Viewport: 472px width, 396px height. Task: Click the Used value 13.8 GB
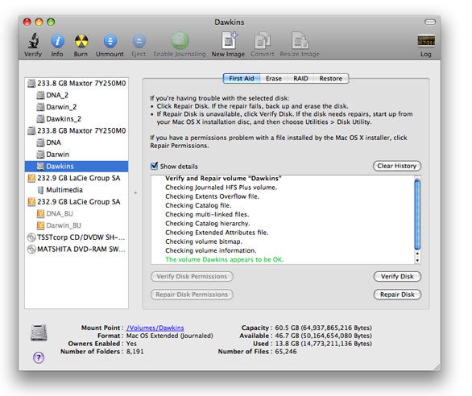323,344
